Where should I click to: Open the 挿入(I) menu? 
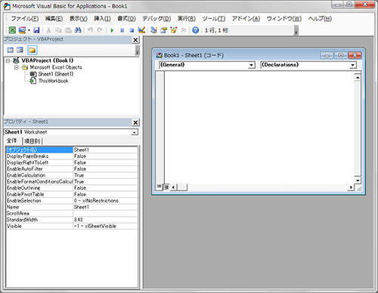point(102,19)
